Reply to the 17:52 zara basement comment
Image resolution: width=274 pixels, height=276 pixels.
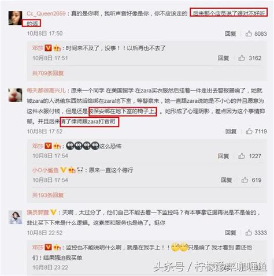(x=231, y=131)
